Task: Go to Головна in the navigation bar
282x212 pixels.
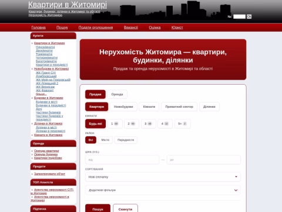Action: 39,28
